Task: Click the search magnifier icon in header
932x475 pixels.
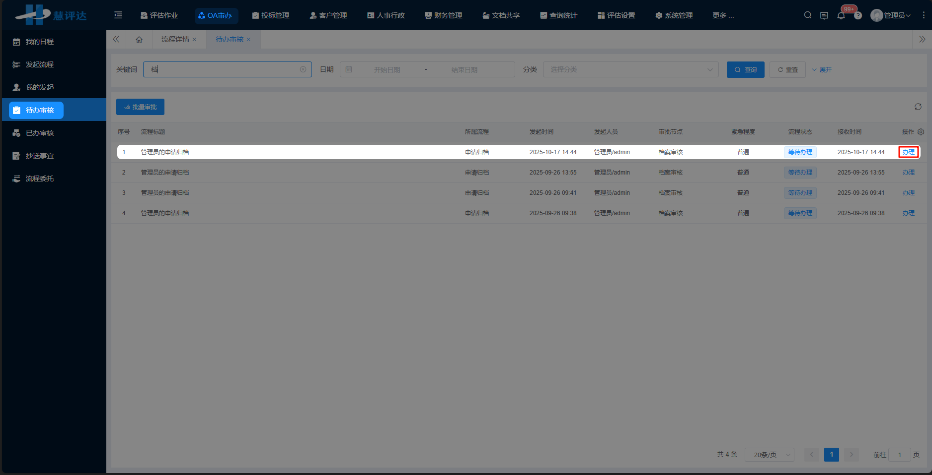Action: (x=808, y=15)
